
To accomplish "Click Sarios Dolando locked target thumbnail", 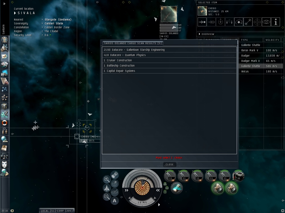I will (x=169, y=14).
